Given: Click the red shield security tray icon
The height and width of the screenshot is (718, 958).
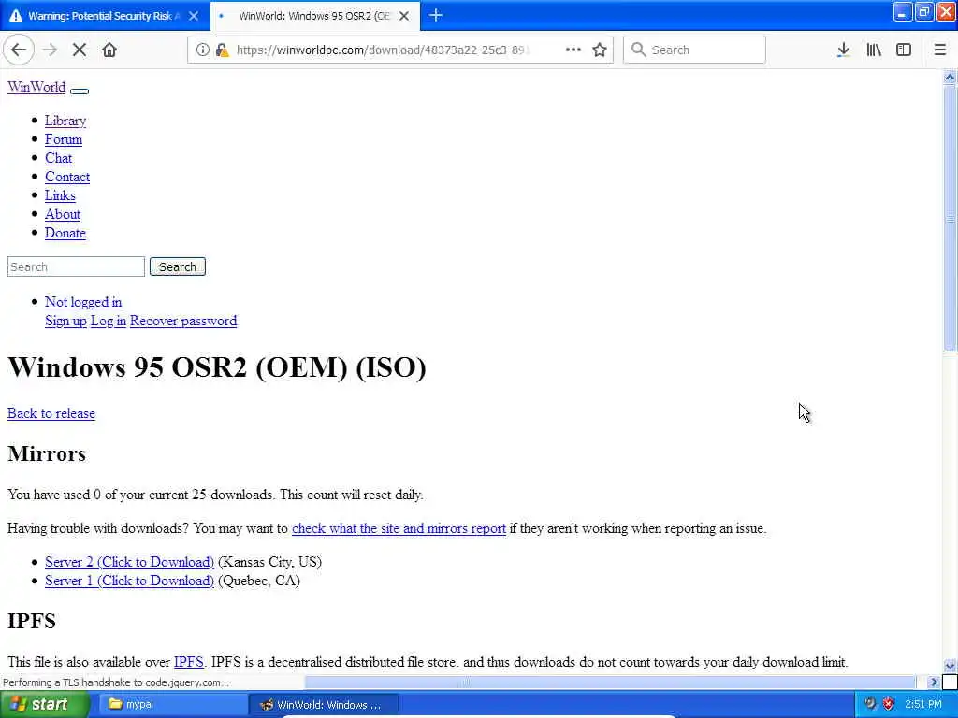Looking at the screenshot, I should coord(889,704).
